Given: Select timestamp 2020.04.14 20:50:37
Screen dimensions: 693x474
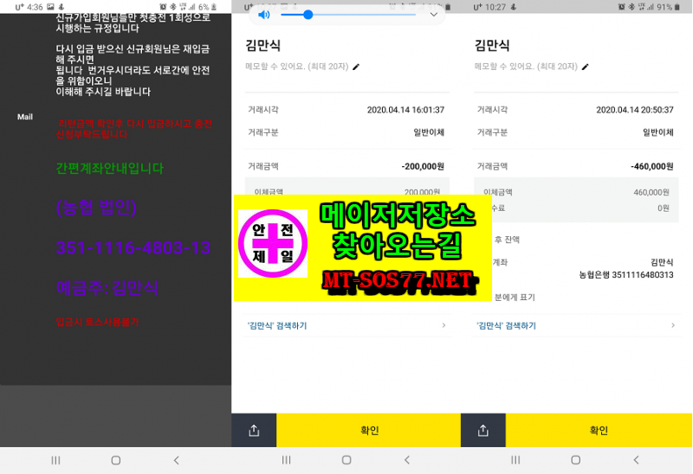Looking at the screenshot, I should 635,110.
